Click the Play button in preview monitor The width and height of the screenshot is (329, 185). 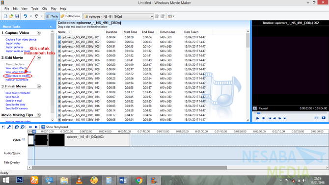point(258,118)
